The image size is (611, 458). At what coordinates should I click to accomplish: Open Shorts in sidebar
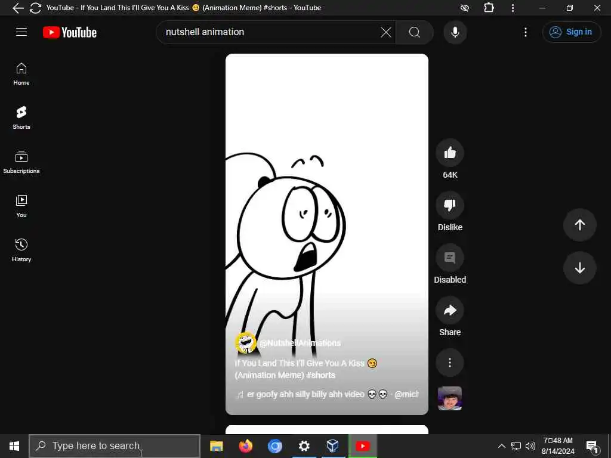click(x=21, y=117)
